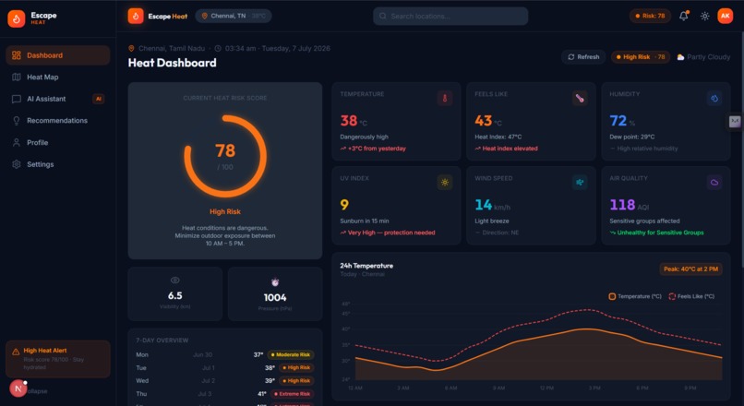Click the Risk: 78 pill in top bar
Screen dimensions: 744x406
point(650,16)
